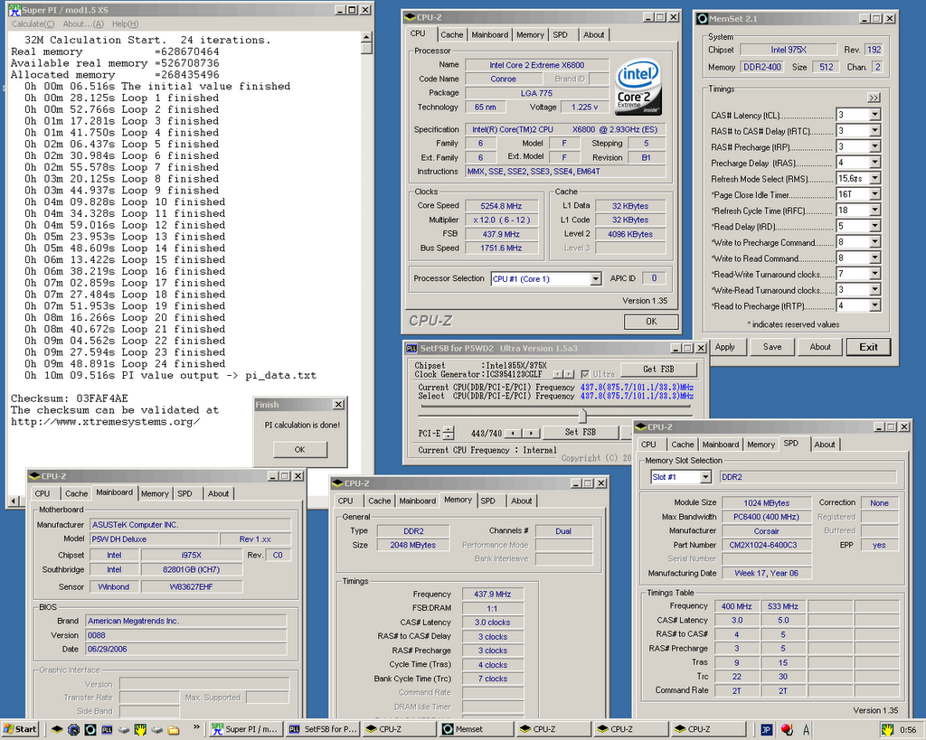Click the red ball icon in the tray
Screen dimensions: 926x740
tap(787, 729)
